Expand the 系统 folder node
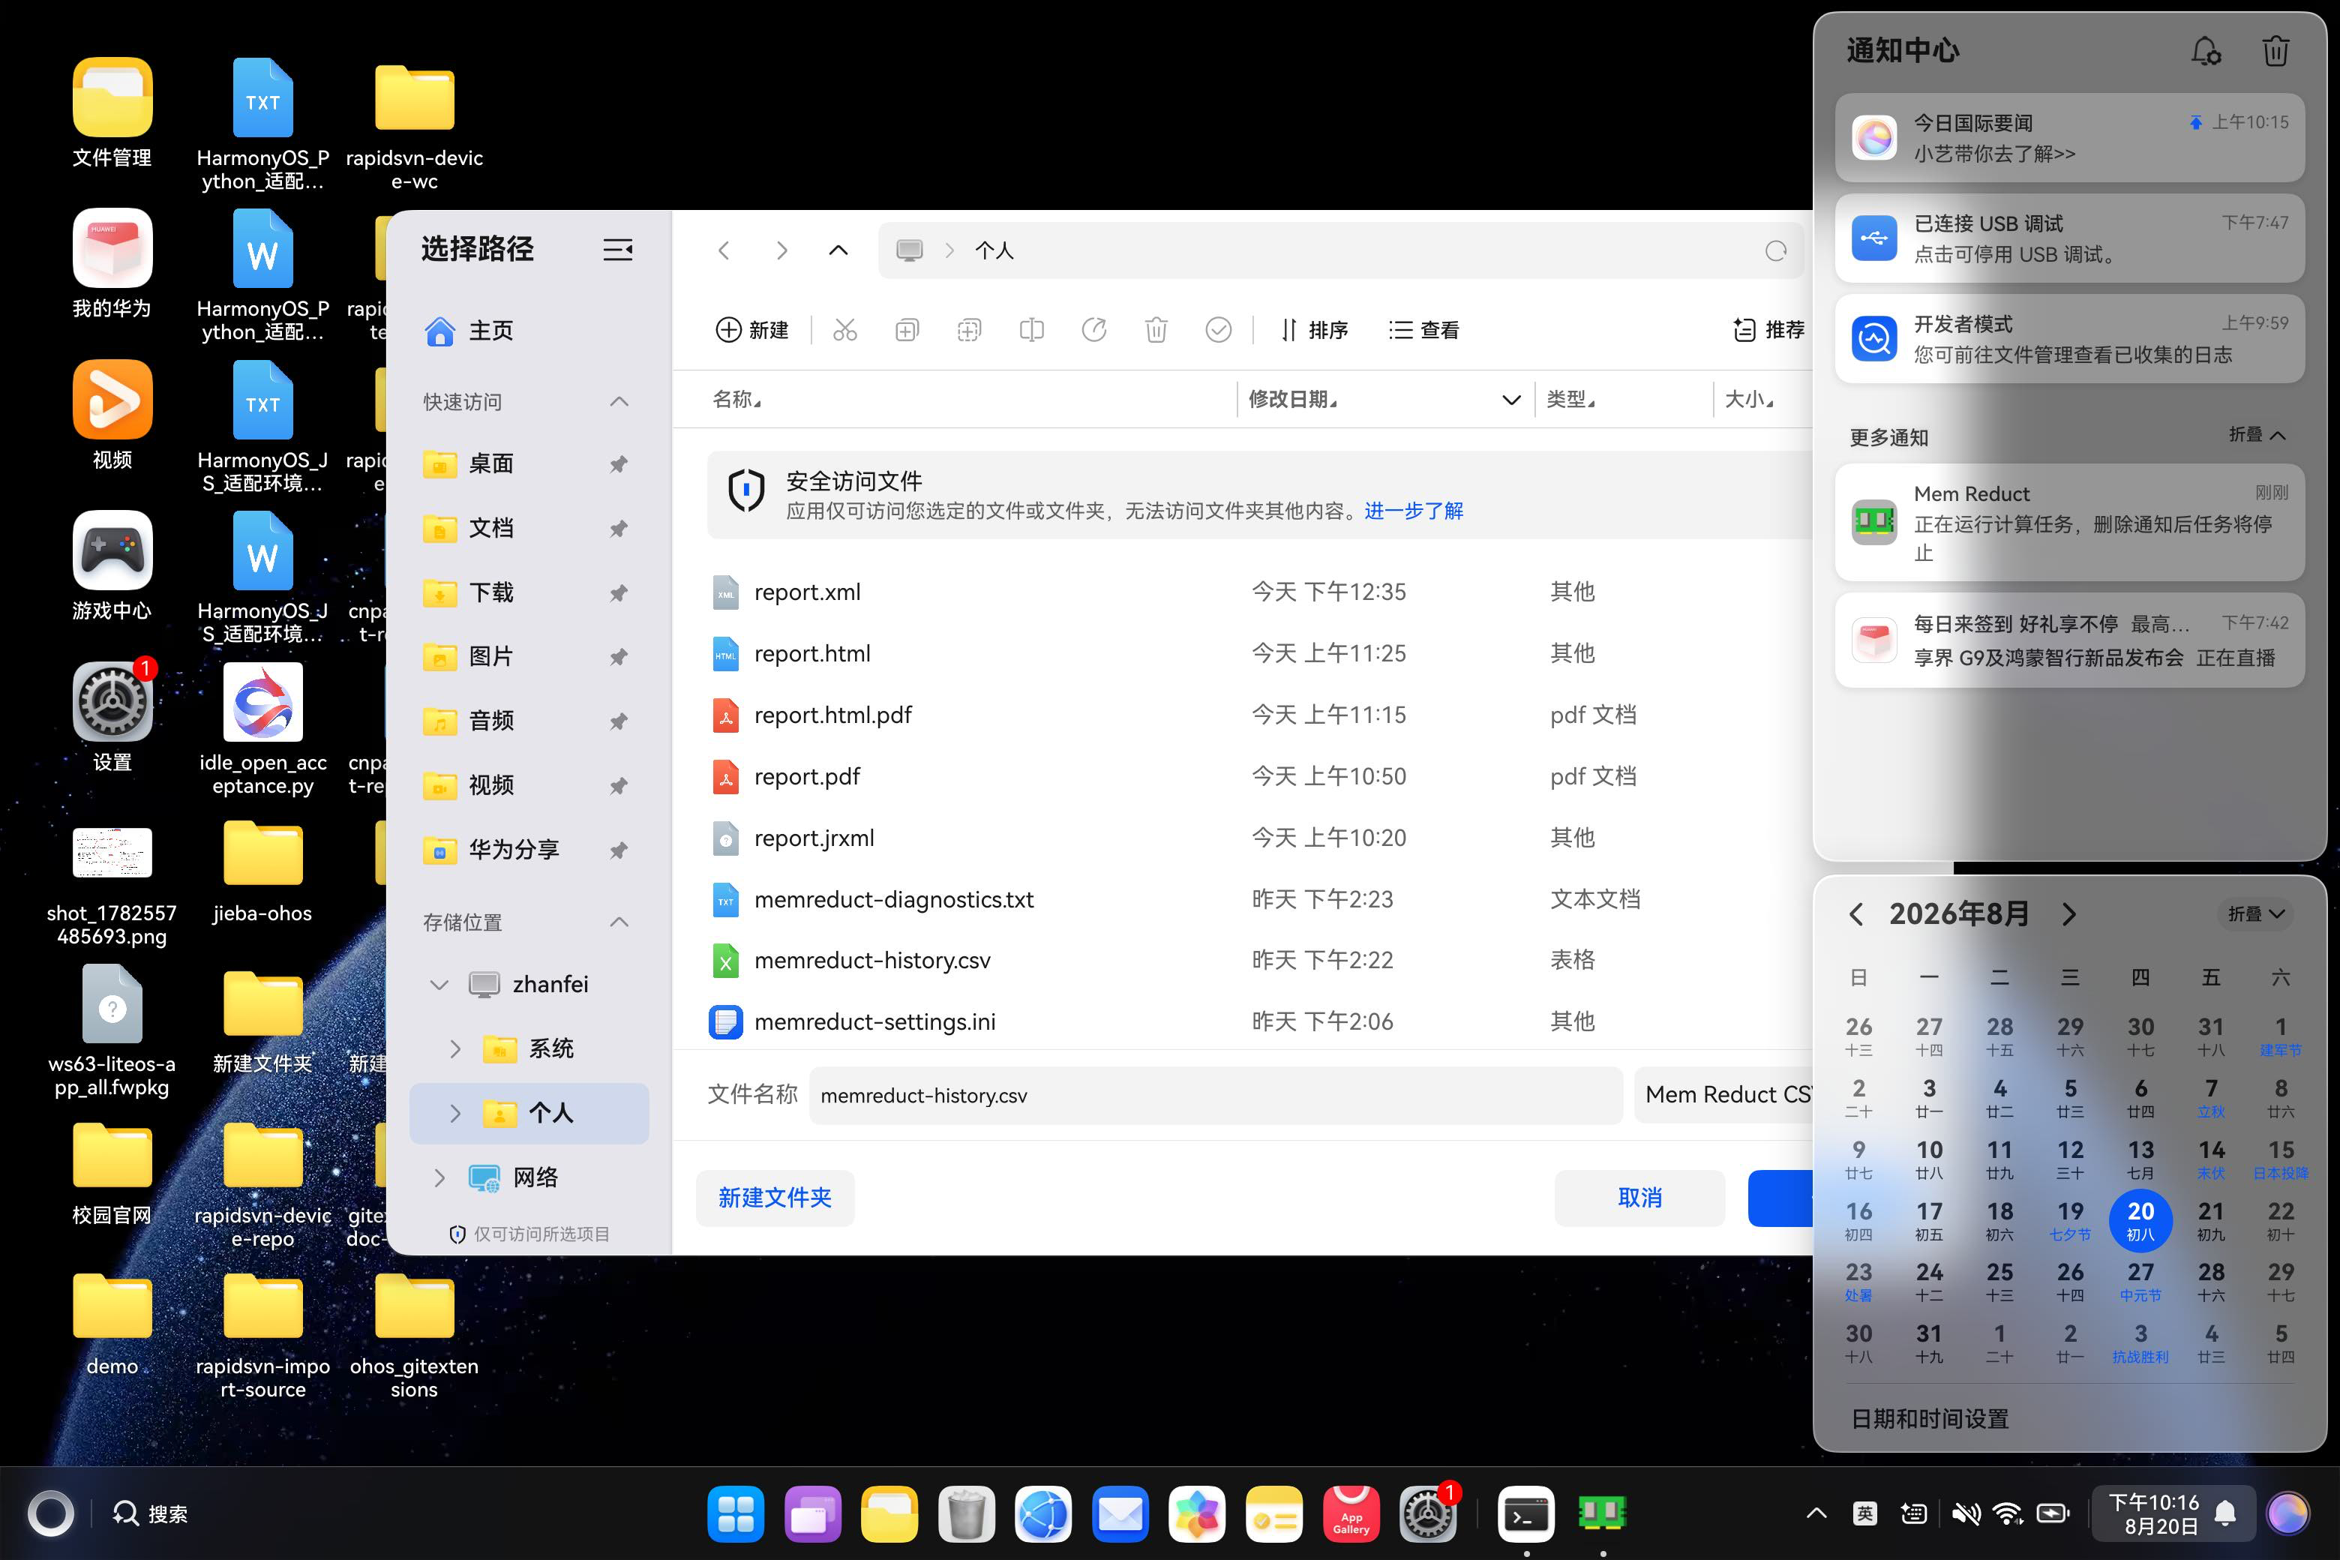 point(456,1048)
